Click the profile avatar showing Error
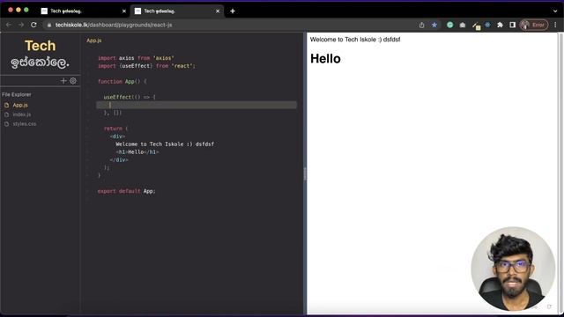The width and height of the screenshot is (564, 317). pos(534,25)
